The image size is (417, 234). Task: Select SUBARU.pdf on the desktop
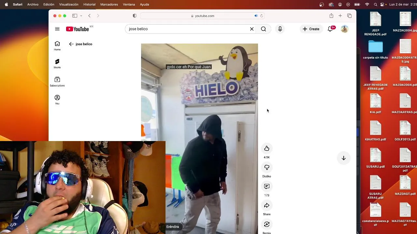pos(375,158)
